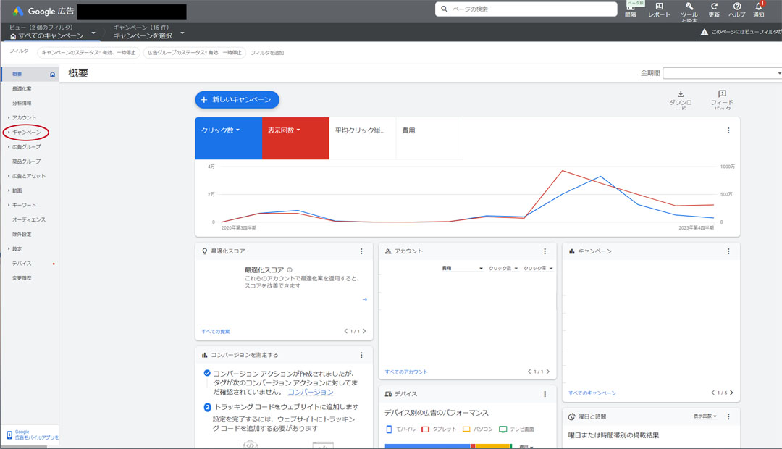Click the Reports icon in top bar
This screenshot has height=449, width=782.
[659, 7]
